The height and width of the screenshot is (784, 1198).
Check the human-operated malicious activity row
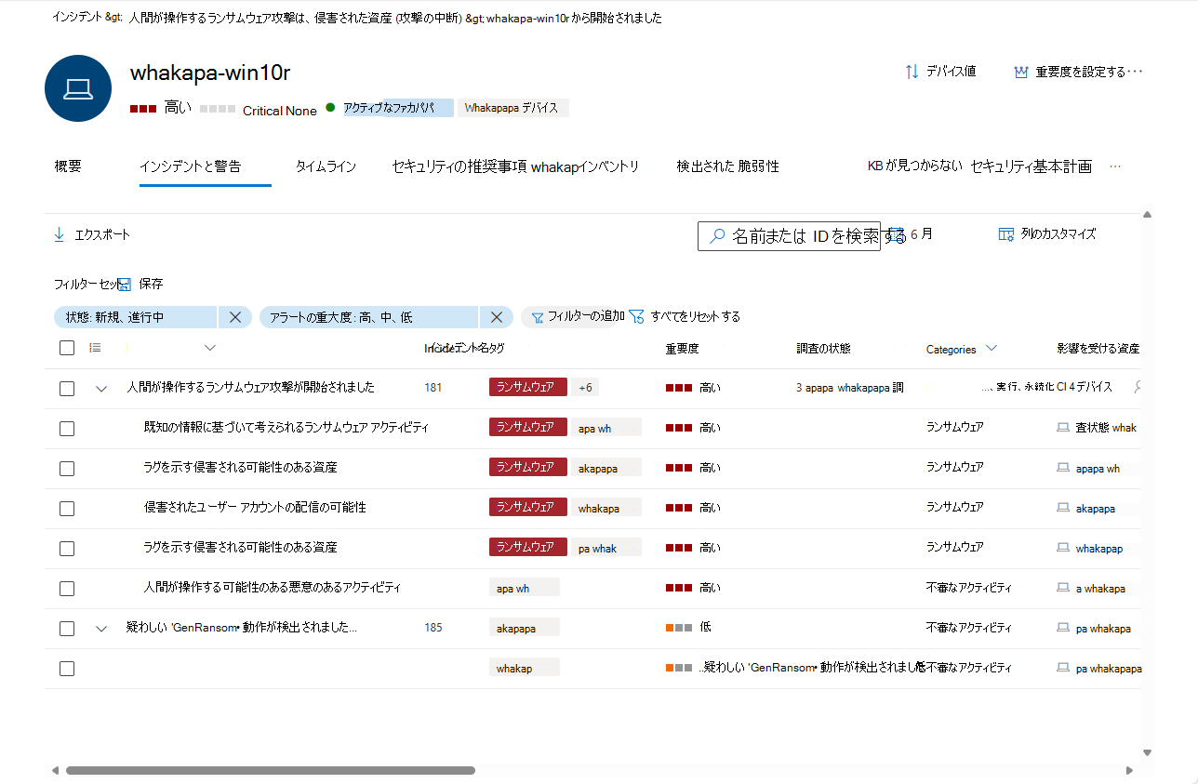(67, 589)
